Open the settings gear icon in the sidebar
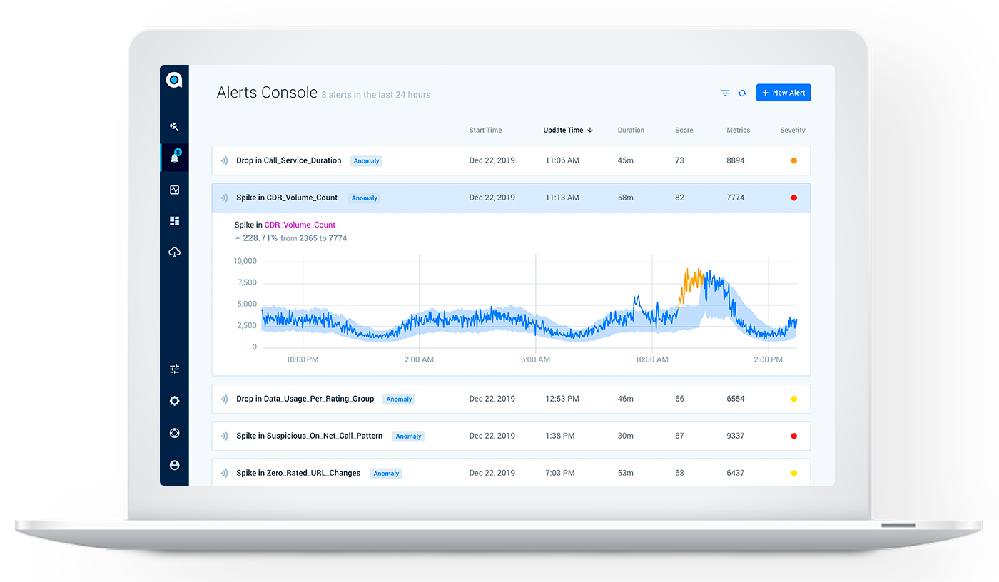This screenshot has width=999, height=582. pyautogui.click(x=174, y=401)
